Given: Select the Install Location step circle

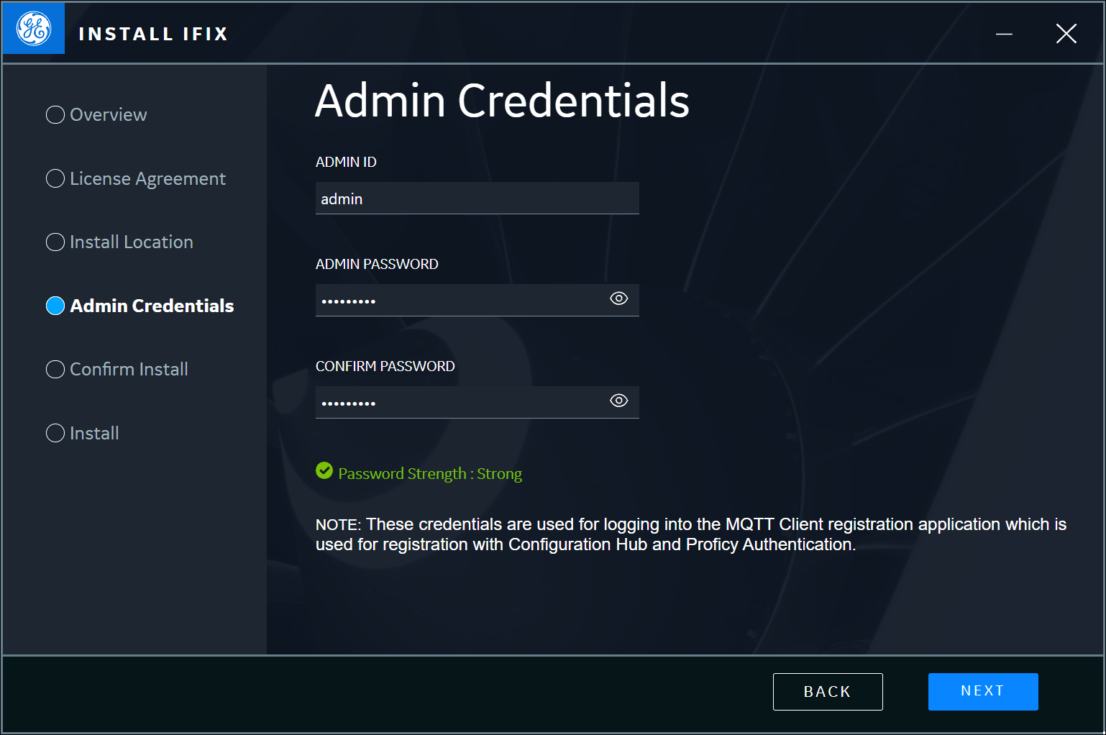Looking at the screenshot, I should tap(55, 242).
